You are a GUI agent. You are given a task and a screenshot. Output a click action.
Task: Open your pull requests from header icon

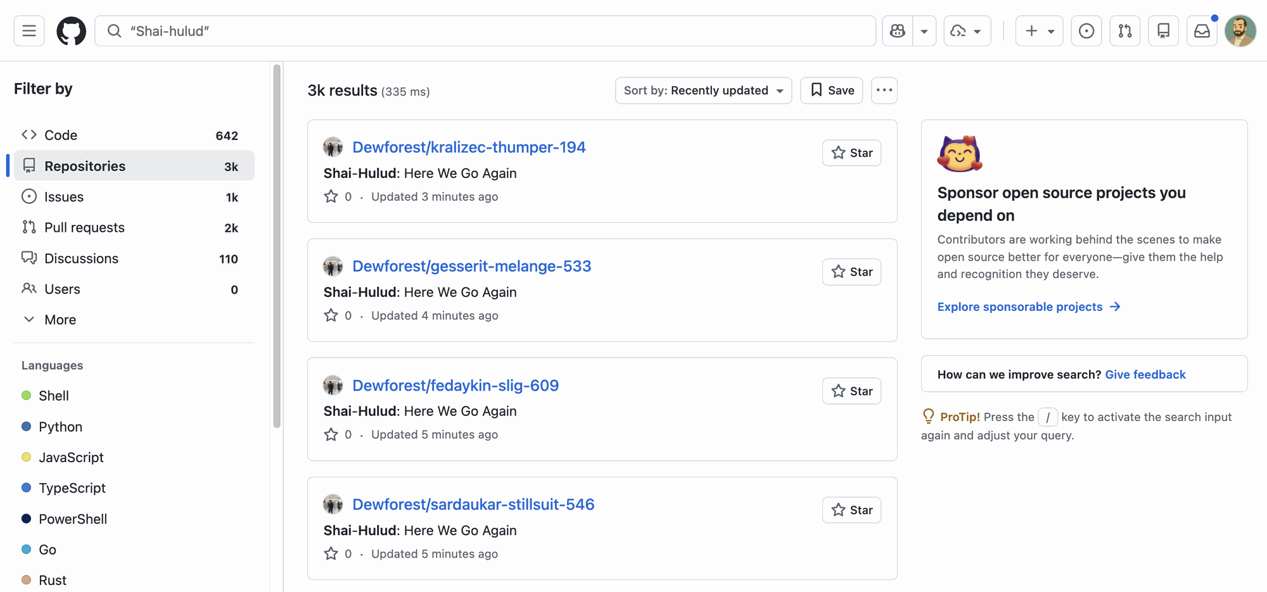(1125, 31)
